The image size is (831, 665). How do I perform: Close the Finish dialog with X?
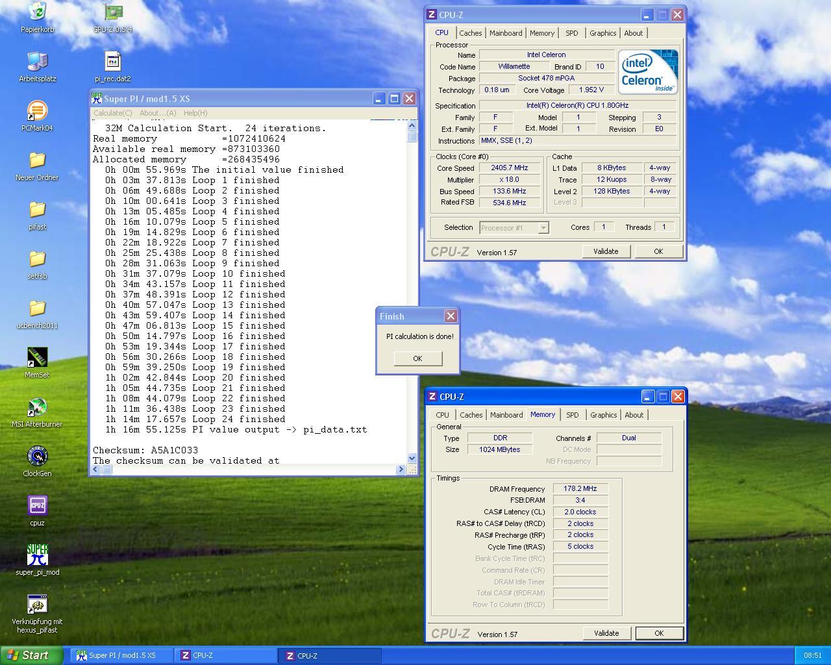point(451,316)
